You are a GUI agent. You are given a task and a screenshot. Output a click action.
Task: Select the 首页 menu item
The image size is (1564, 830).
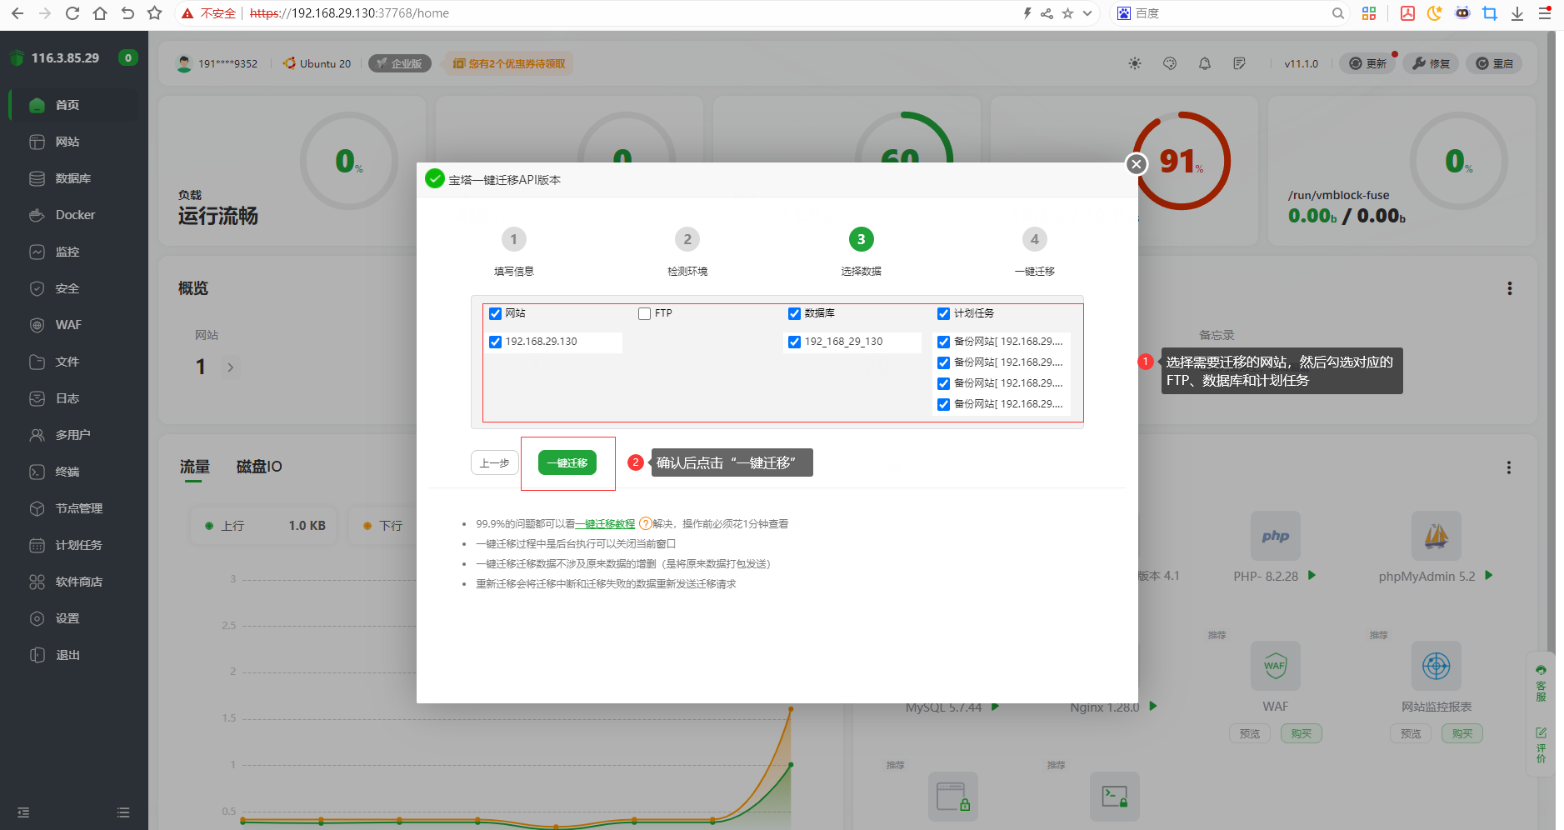67,104
